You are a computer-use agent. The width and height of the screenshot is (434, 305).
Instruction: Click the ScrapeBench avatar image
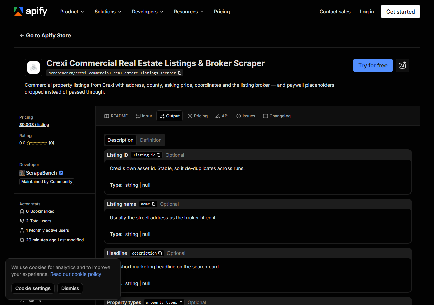click(x=22, y=173)
